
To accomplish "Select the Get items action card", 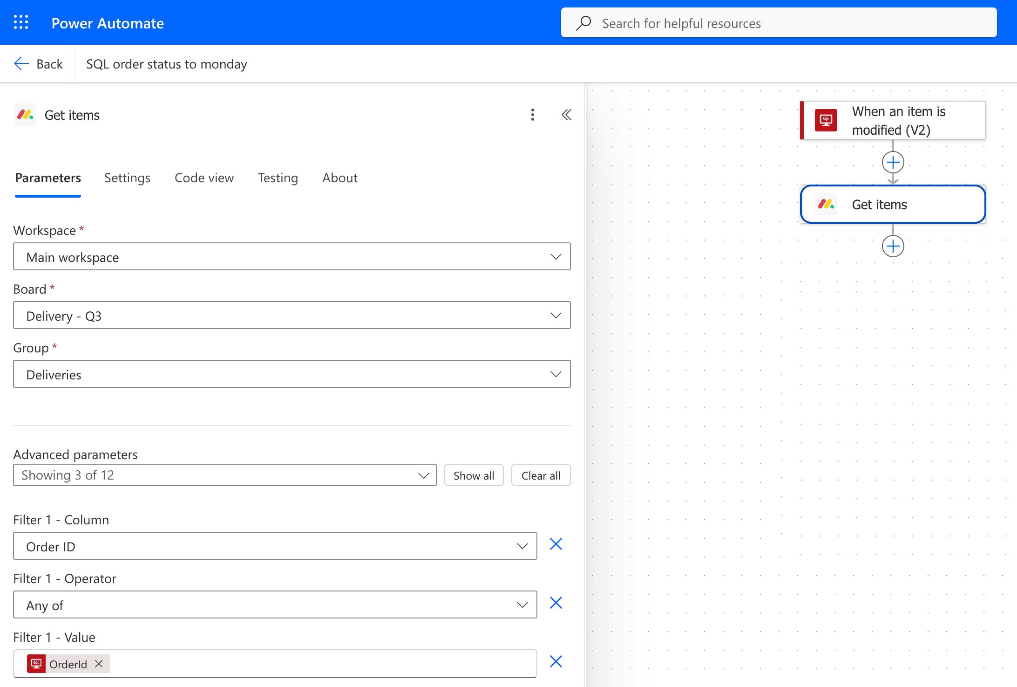I will click(x=893, y=204).
